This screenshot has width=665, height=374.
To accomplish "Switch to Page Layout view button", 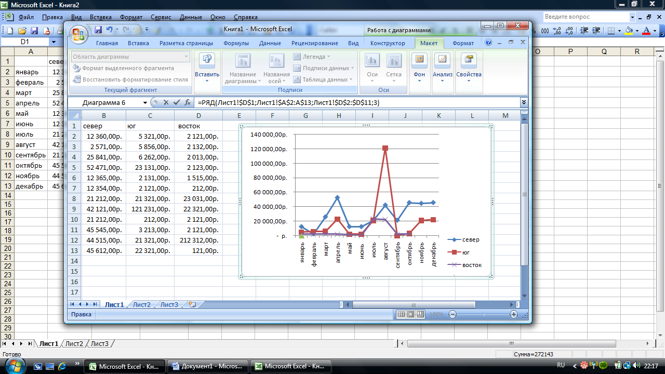I will point(410,314).
